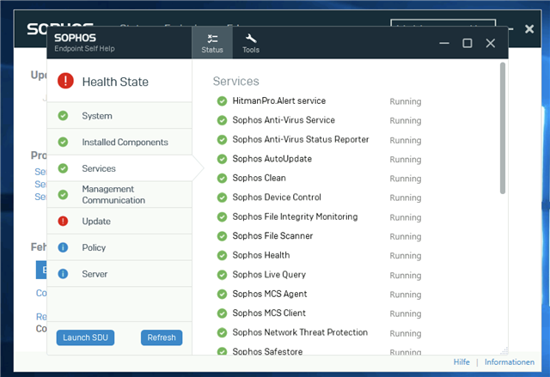Open Management Communication section
The width and height of the screenshot is (550, 377).
coord(119,194)
